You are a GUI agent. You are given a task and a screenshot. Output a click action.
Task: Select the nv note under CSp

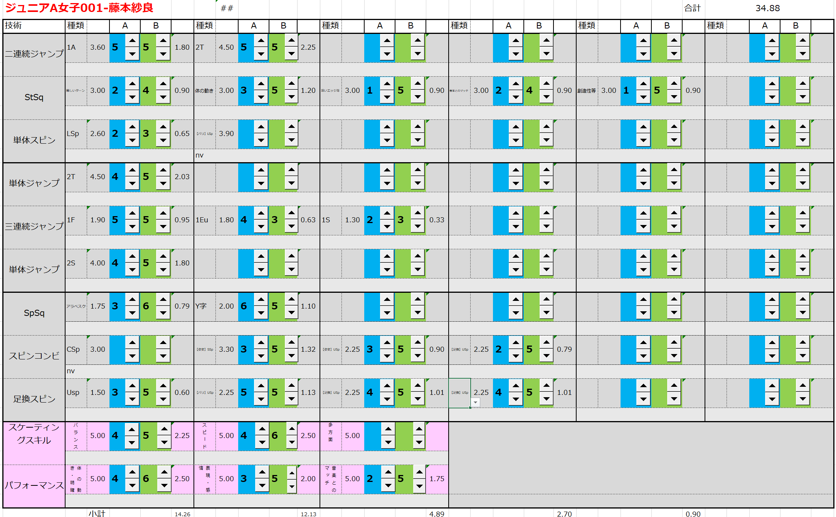click(71, 371)
